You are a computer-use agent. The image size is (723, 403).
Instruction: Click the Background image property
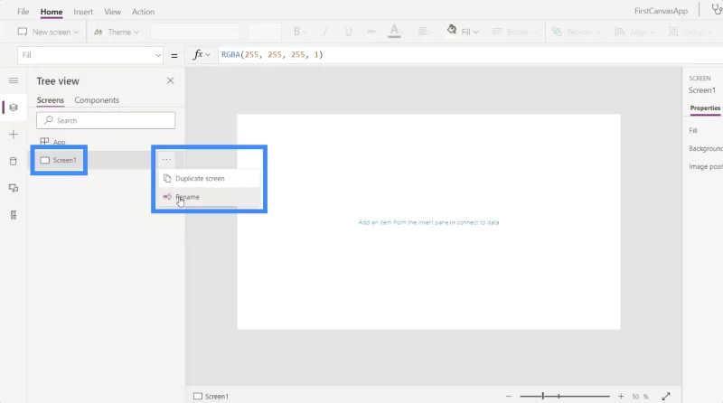click(706, 148)
